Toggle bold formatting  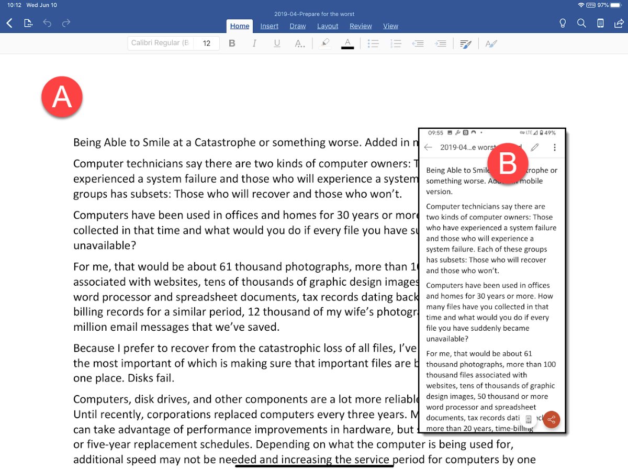click(232, 43)
